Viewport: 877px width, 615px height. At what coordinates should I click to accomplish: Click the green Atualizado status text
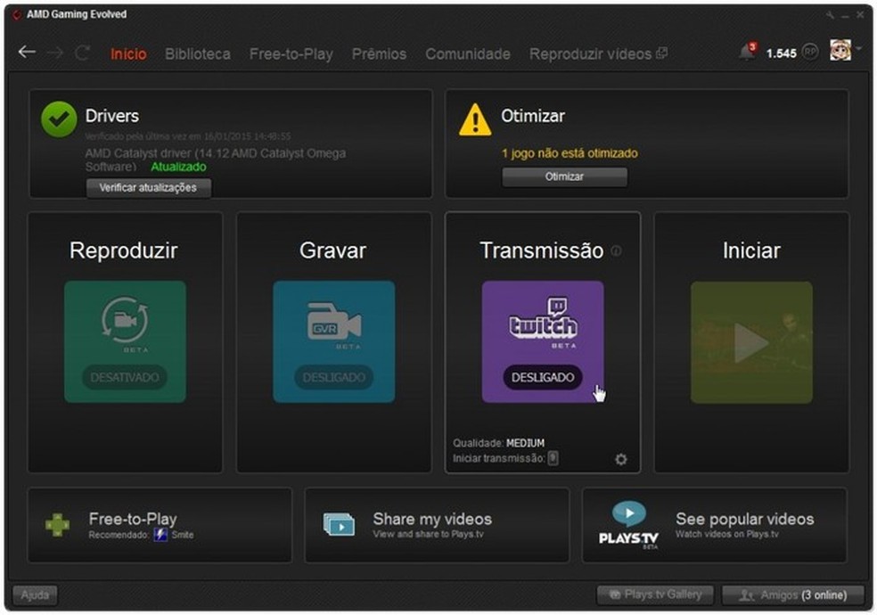(x=178, y=167)
